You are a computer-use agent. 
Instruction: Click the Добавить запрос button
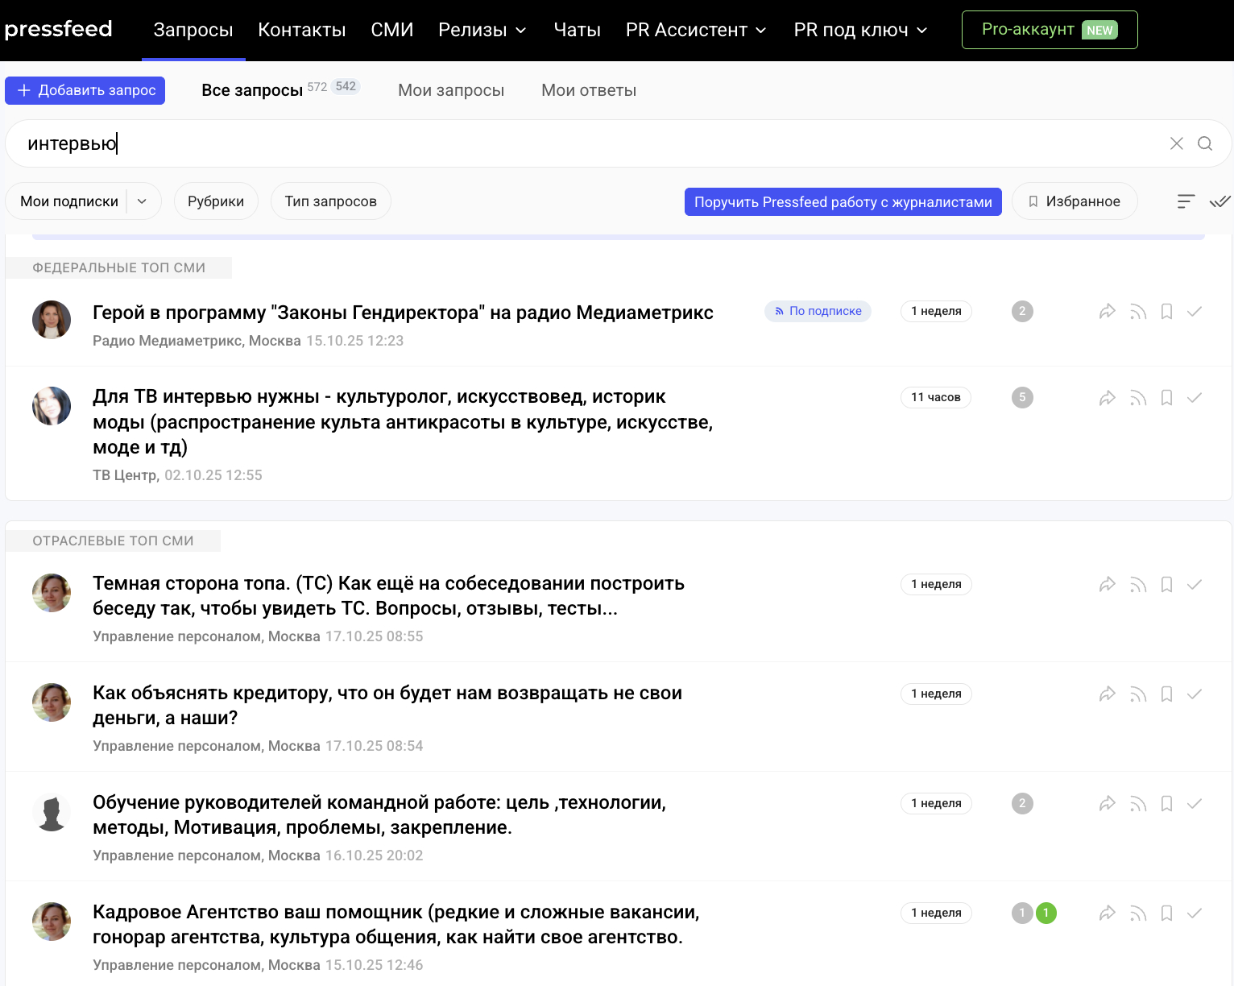pyautogui.click(x=85, y=90)
